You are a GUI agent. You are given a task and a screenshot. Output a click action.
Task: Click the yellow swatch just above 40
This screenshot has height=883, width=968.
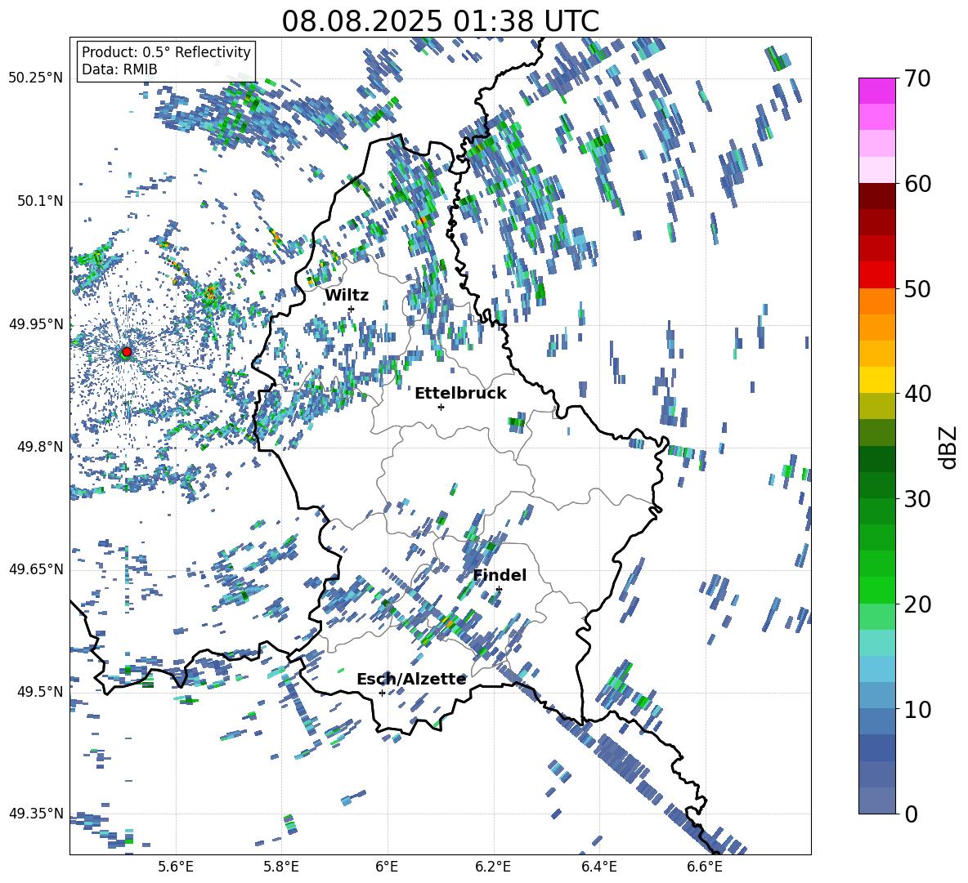tap(877, 380)
